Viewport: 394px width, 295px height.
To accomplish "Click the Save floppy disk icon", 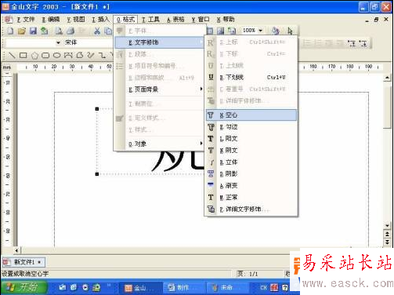I will point(33,31).
